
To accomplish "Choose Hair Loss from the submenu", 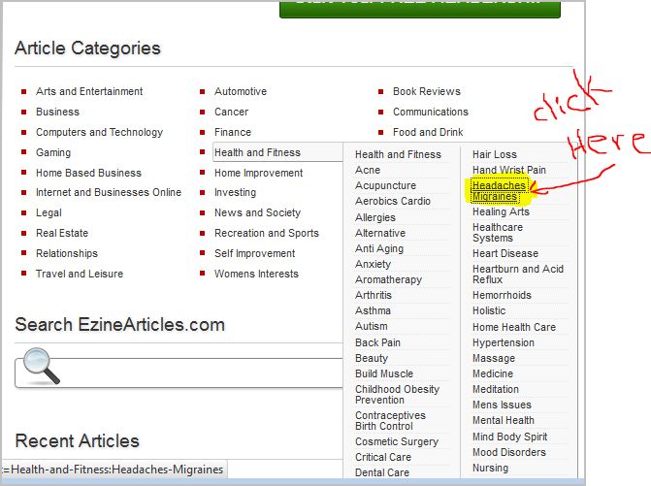I will click(x=494, y=154).
